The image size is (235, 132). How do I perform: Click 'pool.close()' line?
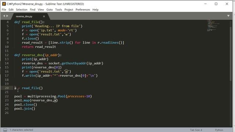click(x=26, y=104)
